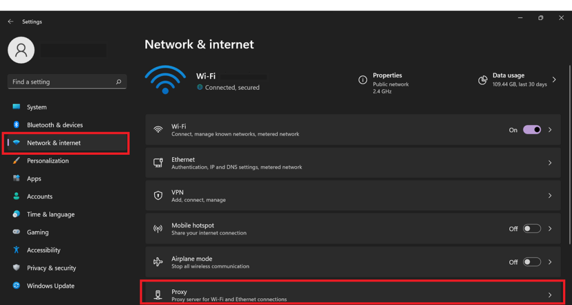This screenshot has height=305, width=572.
Task: Open Airplane mode page via chevron
Action: 550,262
